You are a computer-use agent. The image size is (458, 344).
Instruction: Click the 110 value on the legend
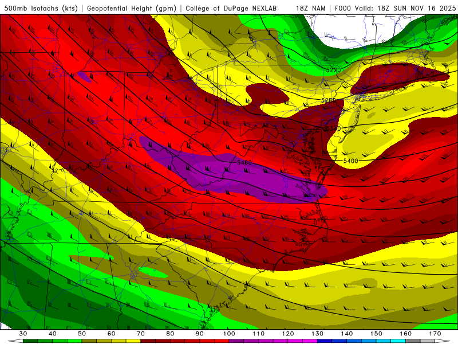(259, 334)
